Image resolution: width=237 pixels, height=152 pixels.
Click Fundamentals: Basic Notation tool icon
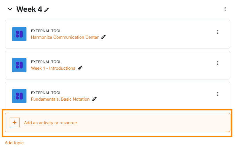point(19,96)
